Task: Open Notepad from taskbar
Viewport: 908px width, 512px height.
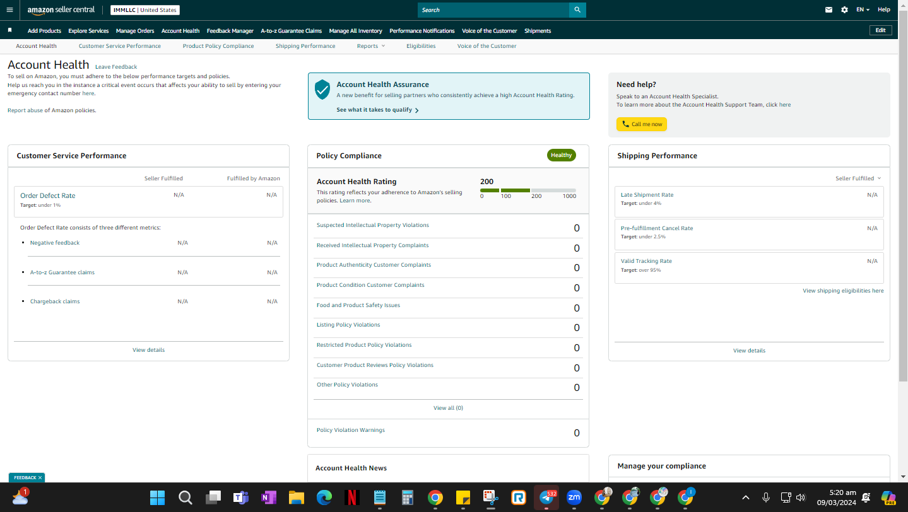Action: click(x=379, y=497)
